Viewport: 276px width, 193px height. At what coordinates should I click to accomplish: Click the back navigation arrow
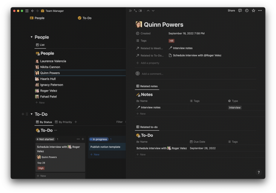[32, 11]
